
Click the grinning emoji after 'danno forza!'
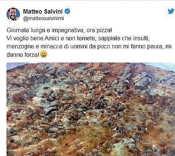[44, 54]
